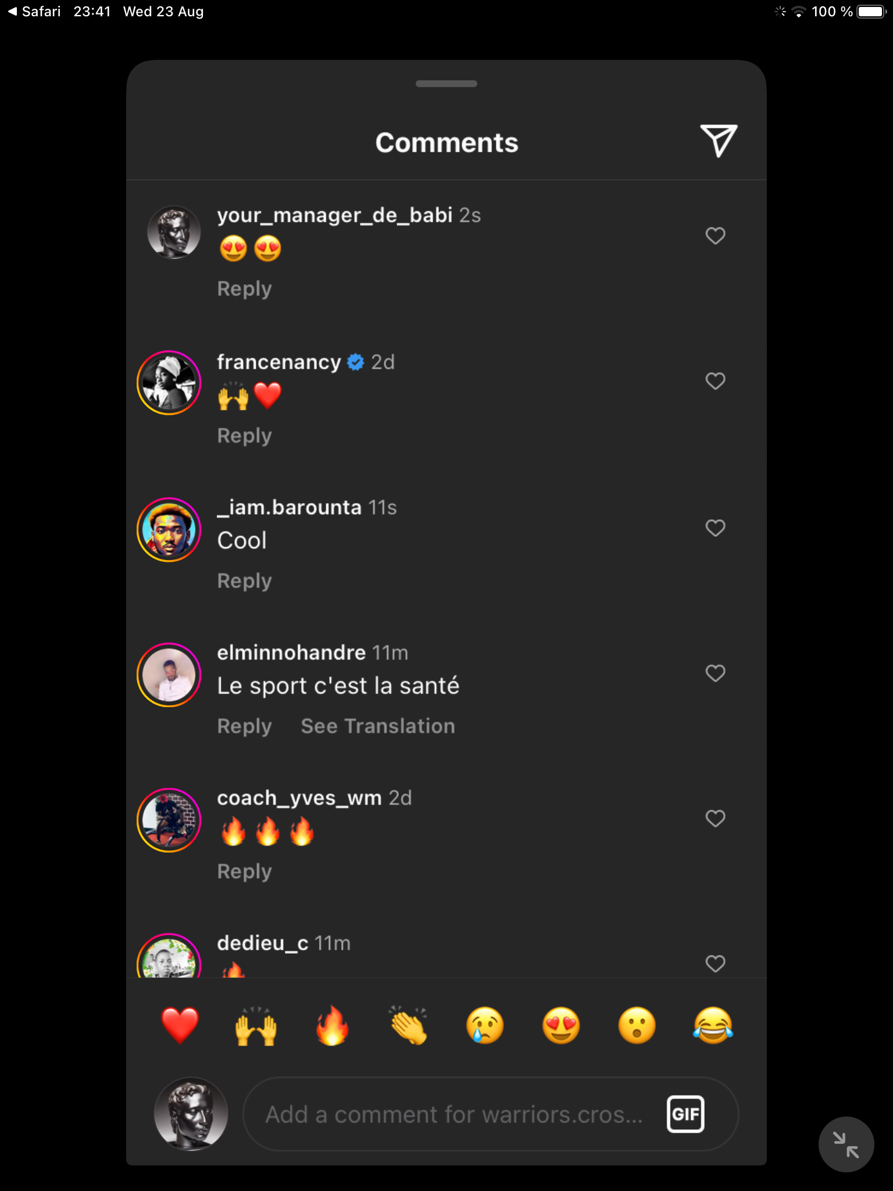
Task: Like coach_yves_wm's fire comment
Action: click(715, 818)
